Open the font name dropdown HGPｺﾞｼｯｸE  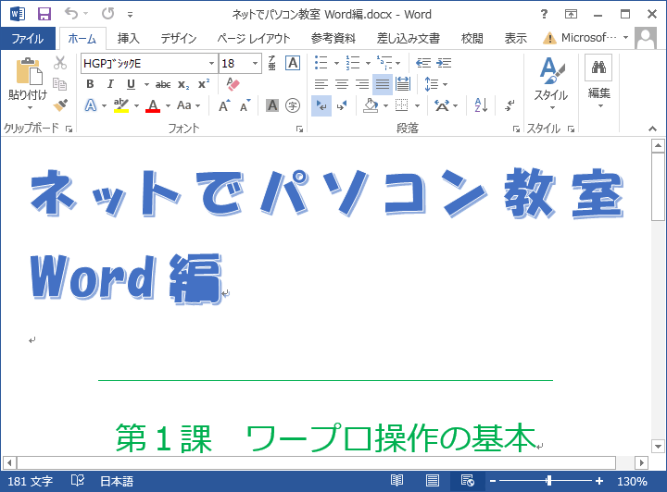click(211, 63)
